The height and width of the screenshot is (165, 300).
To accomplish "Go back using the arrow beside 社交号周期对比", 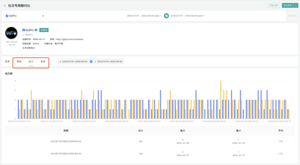I will point(5,6).
